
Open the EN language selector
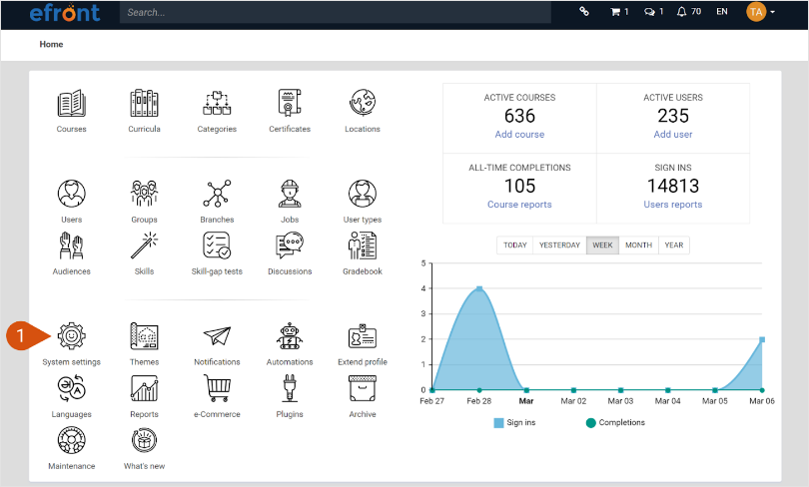(721, 12)
